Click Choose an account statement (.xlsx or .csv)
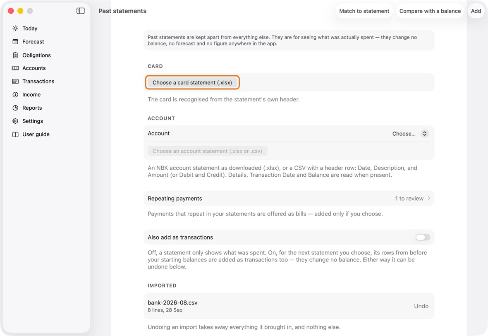 coord(208,151)
